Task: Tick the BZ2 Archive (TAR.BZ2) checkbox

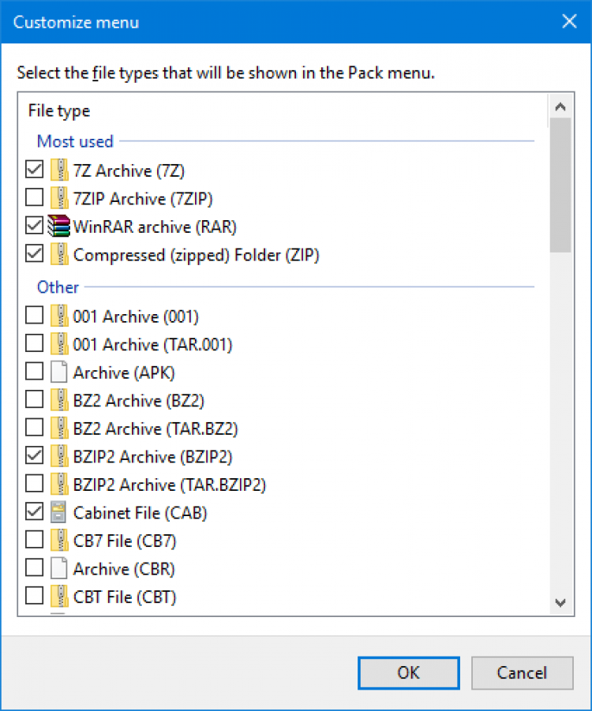Action: (x=35, y=428)
